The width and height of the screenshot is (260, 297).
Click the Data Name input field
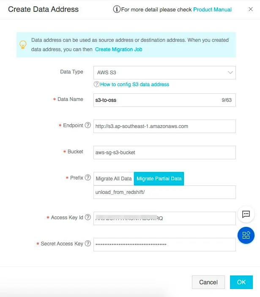156,100
